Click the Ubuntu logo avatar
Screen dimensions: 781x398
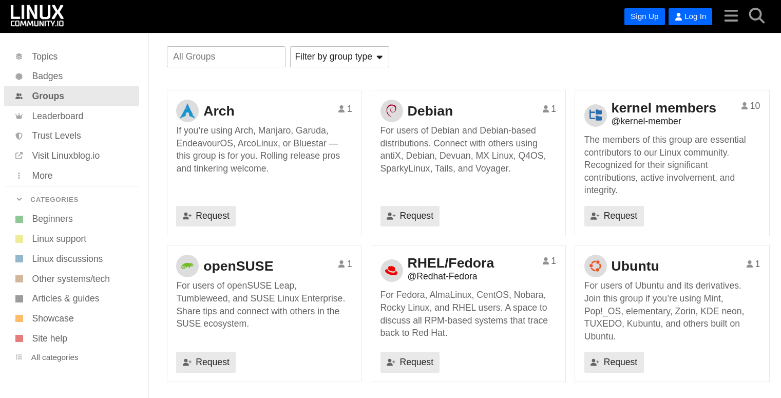[596, 266]
